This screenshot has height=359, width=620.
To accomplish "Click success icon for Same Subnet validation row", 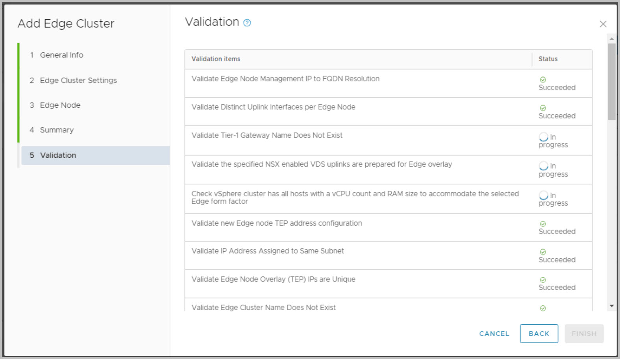I will pyautogui.click(x=543, y=252).
